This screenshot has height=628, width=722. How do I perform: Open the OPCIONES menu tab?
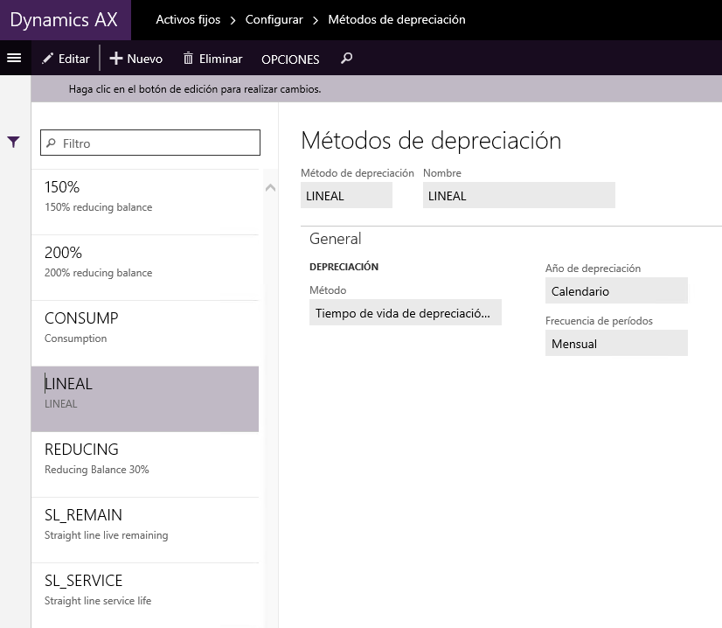pos(290,59)
